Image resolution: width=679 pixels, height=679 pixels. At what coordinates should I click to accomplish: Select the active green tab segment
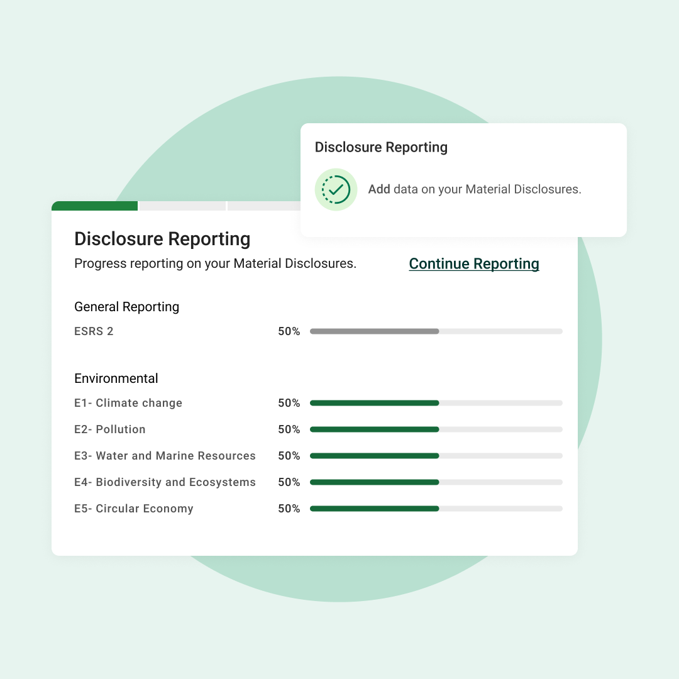coord(94,206)
